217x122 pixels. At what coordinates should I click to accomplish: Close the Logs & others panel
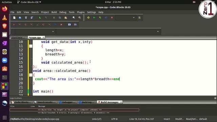pos(215,98)
